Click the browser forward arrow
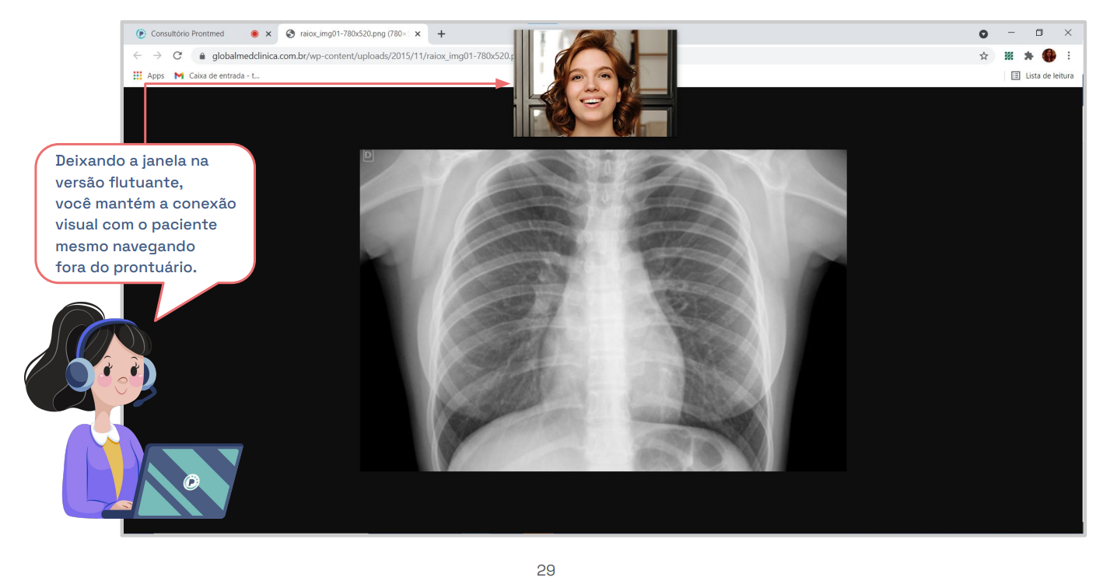This screenshot has width=1103, height=588. (x=157, y=56)
